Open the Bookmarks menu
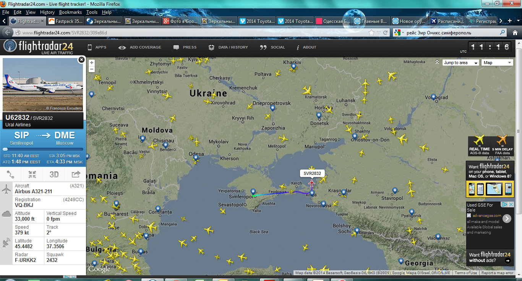The height and width of the screenshot is (281, 522). [x=70, y=12]
